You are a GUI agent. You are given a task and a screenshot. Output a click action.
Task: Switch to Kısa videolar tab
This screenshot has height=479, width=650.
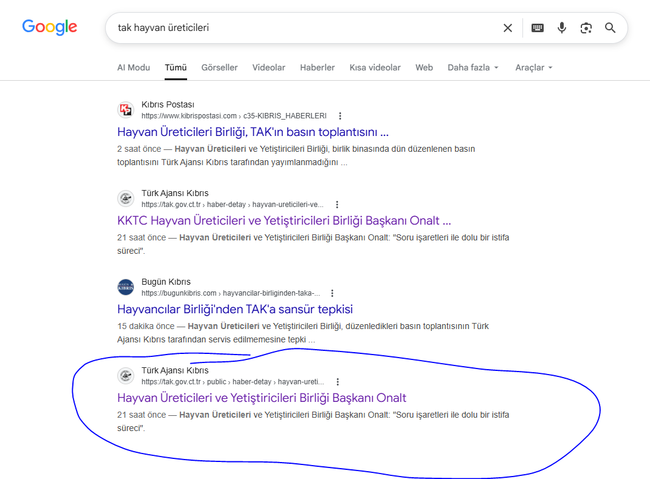click(375, 67)
